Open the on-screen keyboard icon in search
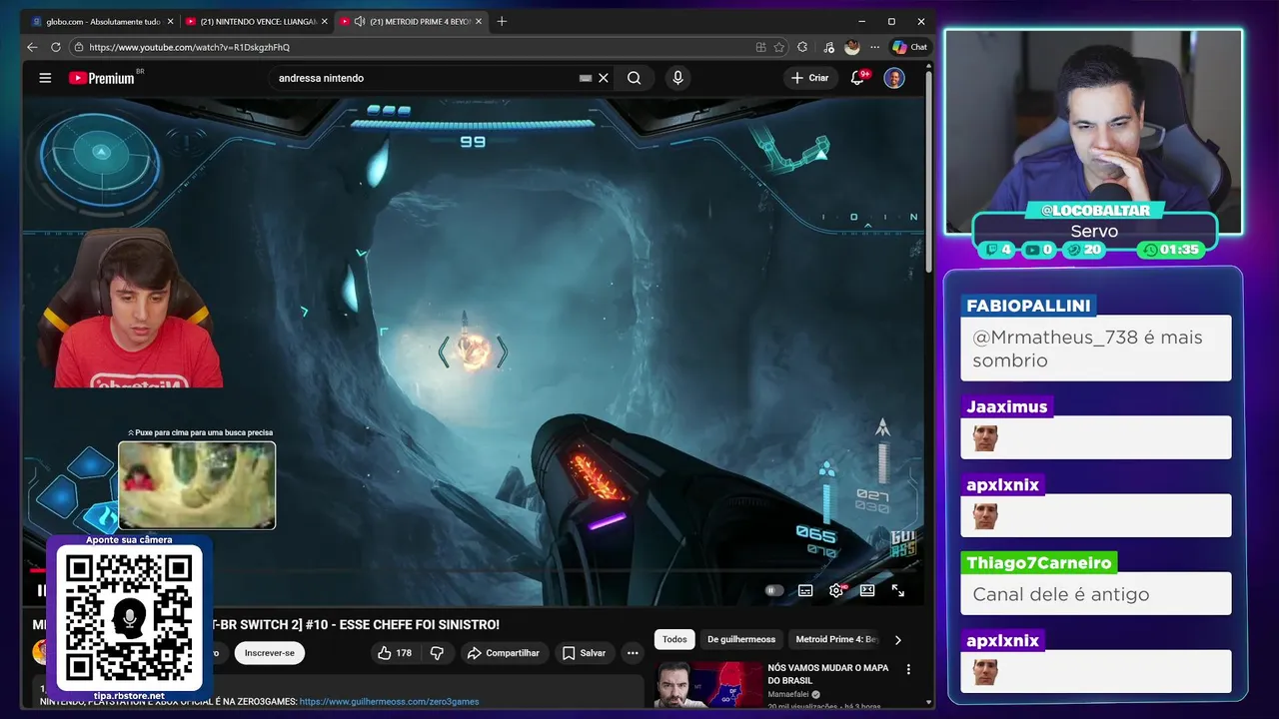Viewport: 1279px width, 719px height. coord(586,78)
